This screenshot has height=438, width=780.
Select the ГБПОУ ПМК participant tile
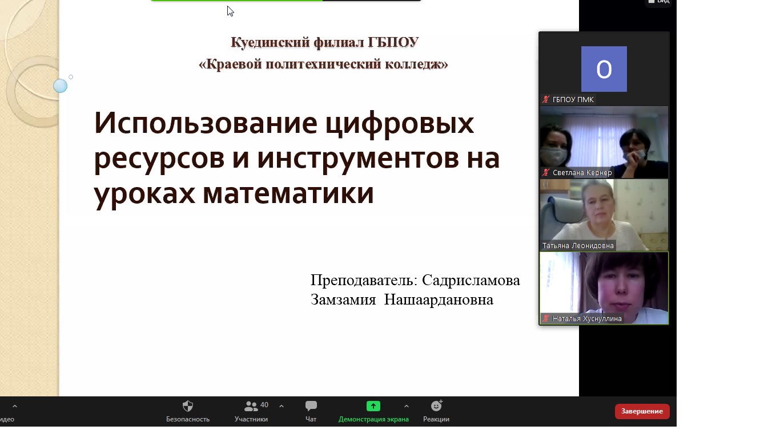pos(604,69)
